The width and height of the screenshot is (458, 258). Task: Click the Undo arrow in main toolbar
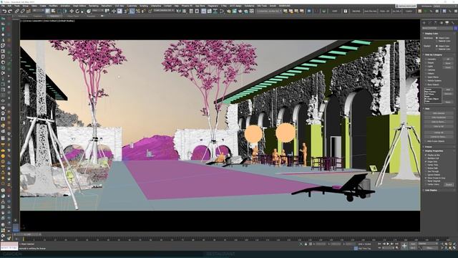4,11
